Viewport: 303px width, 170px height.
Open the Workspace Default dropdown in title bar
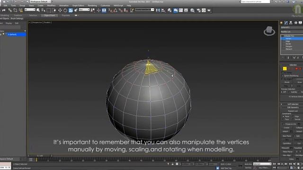pos(40,1)
